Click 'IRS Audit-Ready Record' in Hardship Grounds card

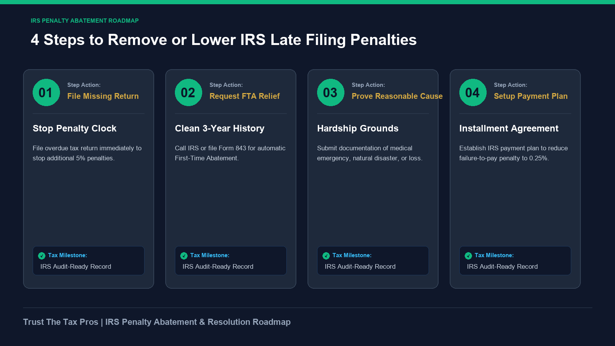point(360,266)
